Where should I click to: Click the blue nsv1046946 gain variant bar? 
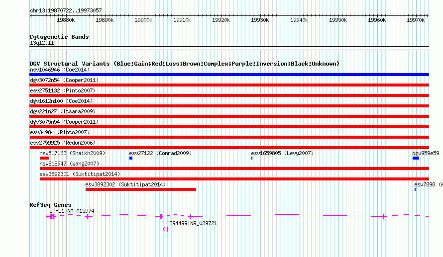point(229,75)
